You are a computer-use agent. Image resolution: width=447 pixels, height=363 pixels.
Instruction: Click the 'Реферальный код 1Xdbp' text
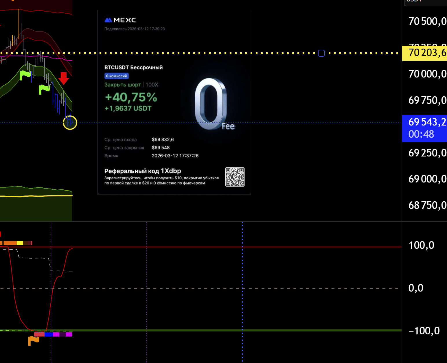(x=143, y=171)
